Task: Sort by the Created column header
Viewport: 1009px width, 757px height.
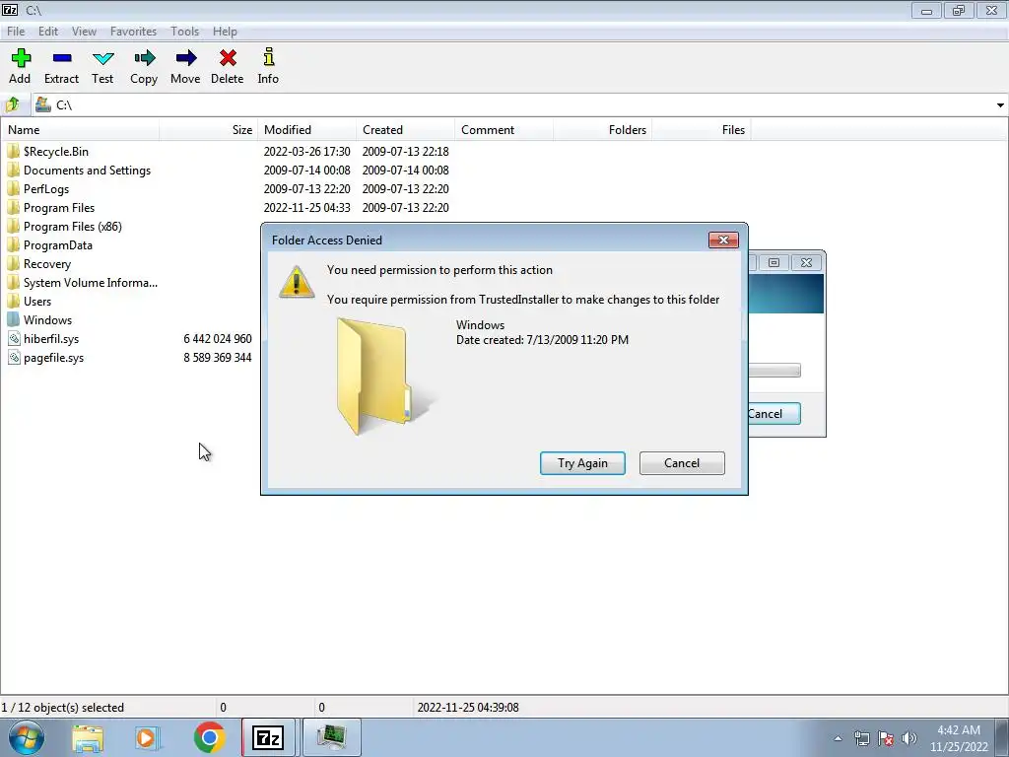Action: [405, 129]
